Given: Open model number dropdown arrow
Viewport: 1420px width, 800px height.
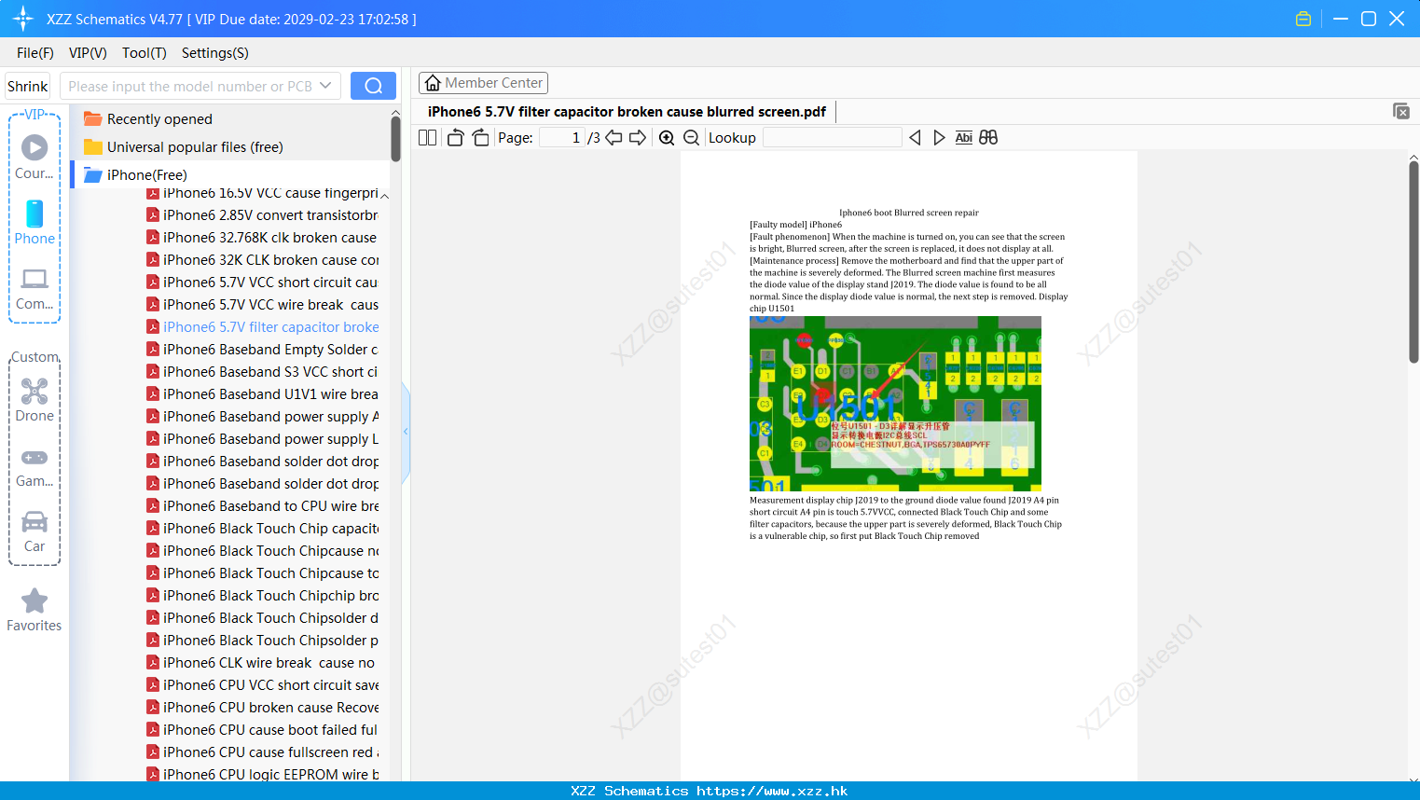Looking at the screenshot, I should click(325, 86).
